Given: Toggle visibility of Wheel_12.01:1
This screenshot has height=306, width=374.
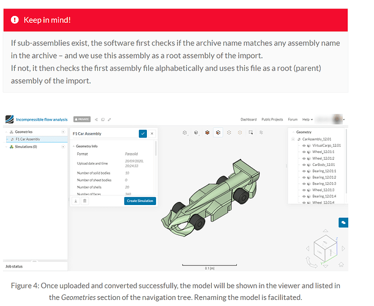Looking at the screenshot, I should tap(304, 152).
